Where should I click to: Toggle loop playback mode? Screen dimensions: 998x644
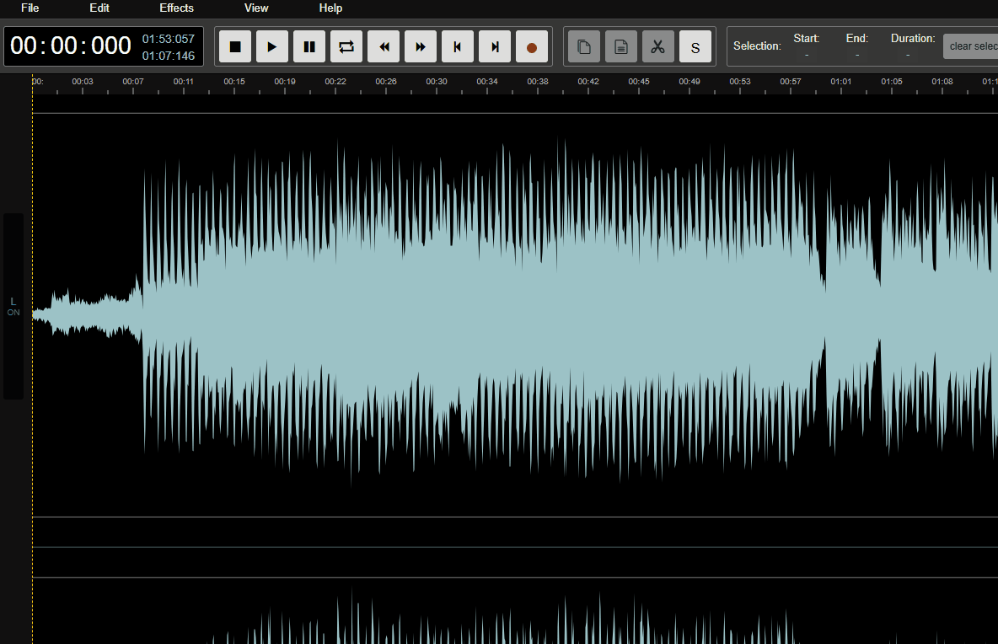(x=346, y=46)
